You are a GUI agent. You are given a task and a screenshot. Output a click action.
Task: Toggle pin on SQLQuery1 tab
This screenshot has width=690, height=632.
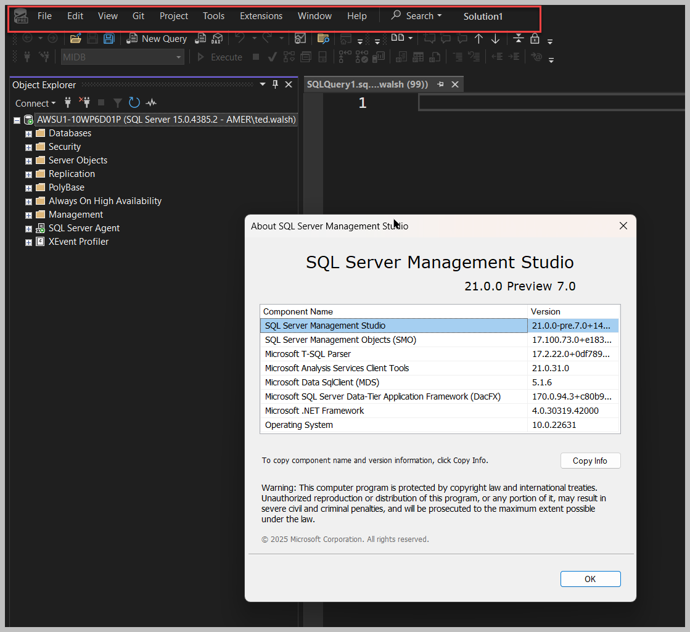pyautogui.click(x=440, y=84)
